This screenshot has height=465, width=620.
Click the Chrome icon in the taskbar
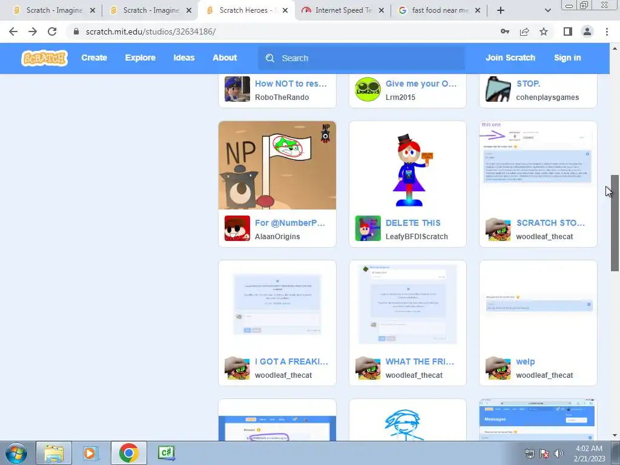128,453
